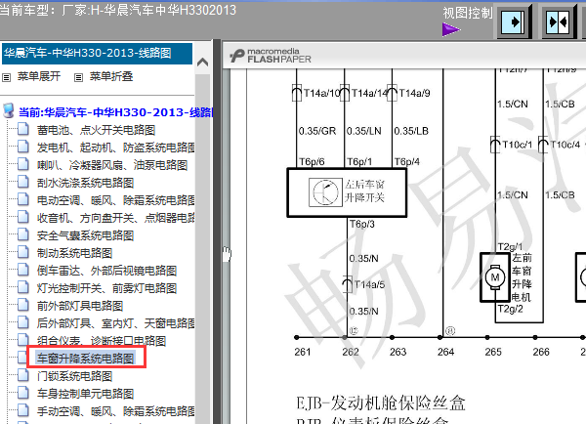Image resolution: width=586 pixels, height=424 pixels.
Task: Open 手动空调、暖风、除霜系统电路图
Action: 115,411
